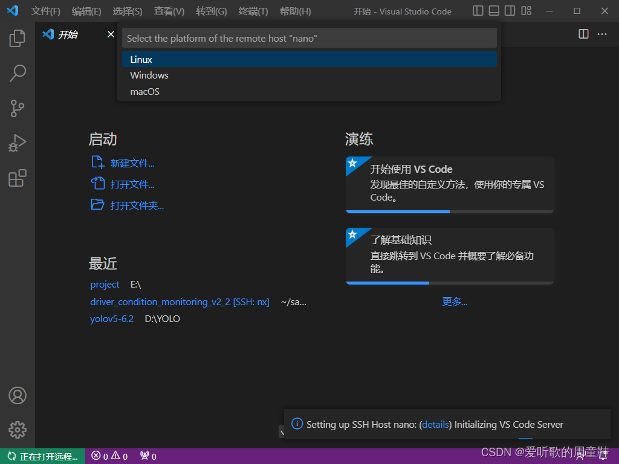Open the 编辑(E) menu
Viewport: 619px width, 464px height.
click(x=86, y=11)
